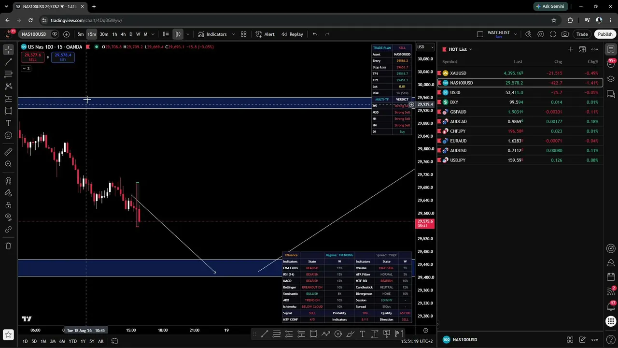Switch to the 15m timeframe
Viewport: 618px width, 348px height.
92,34
